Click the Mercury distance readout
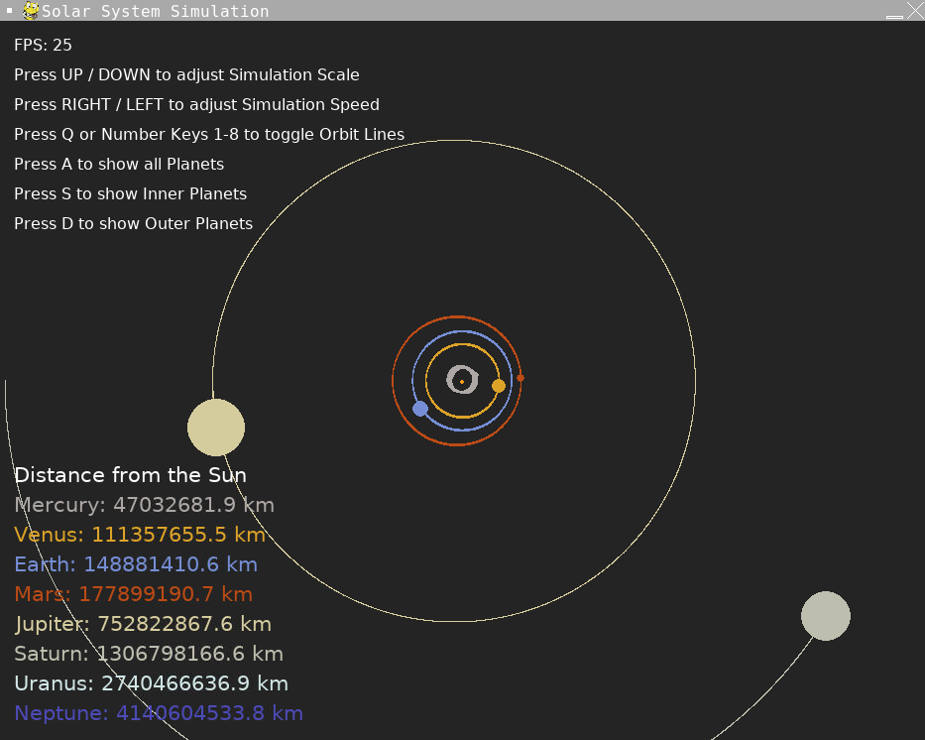The width and height of the screenshot is (925, 740). tap(144, 505)
